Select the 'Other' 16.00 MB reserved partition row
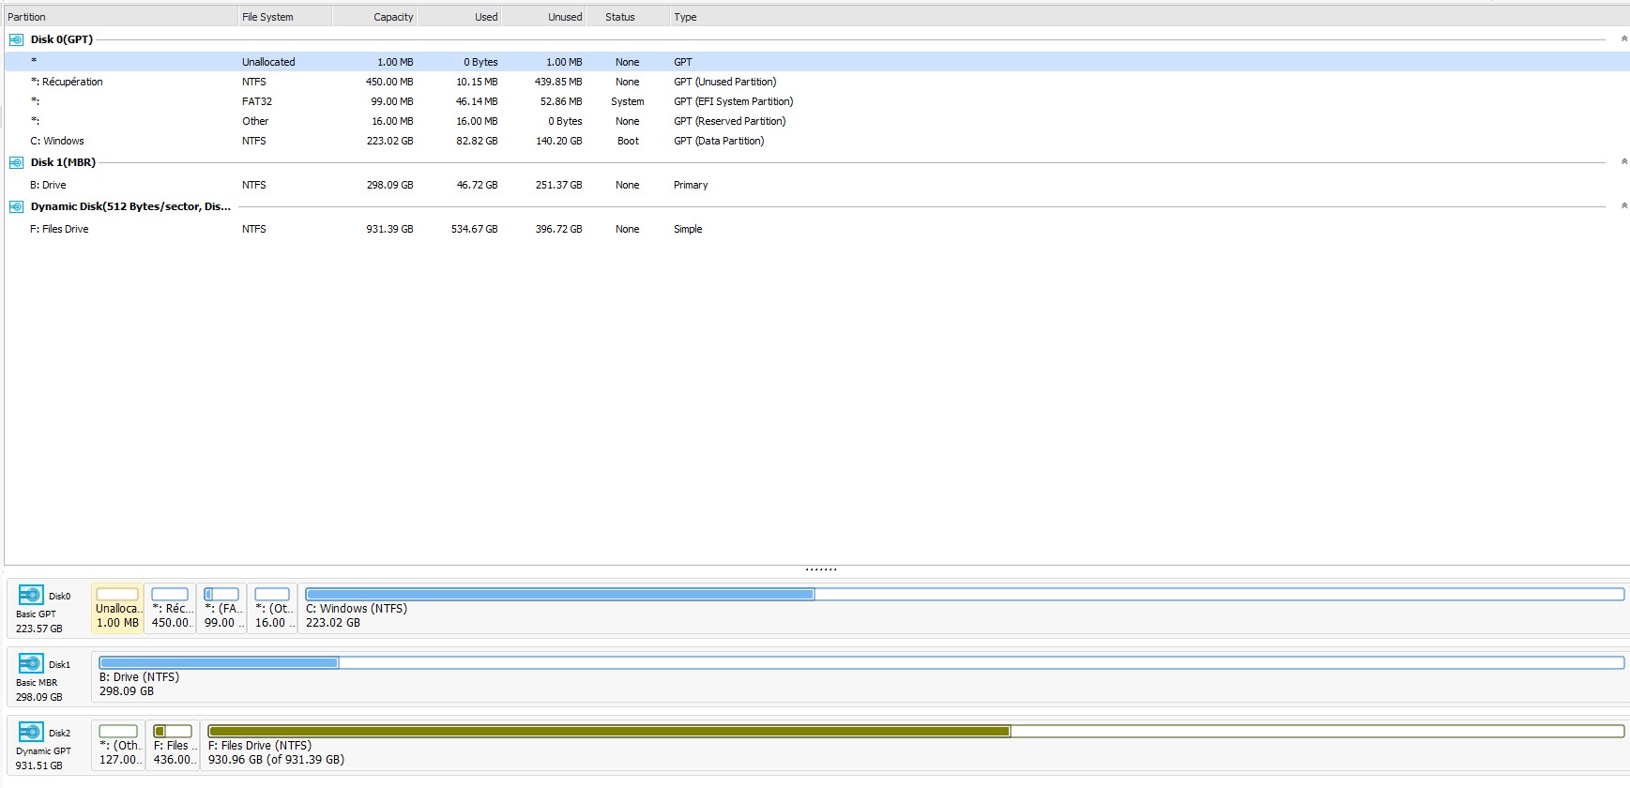The width and height of the screenshot is (1630, 788). pyautogui.click(x=816, y=121)
